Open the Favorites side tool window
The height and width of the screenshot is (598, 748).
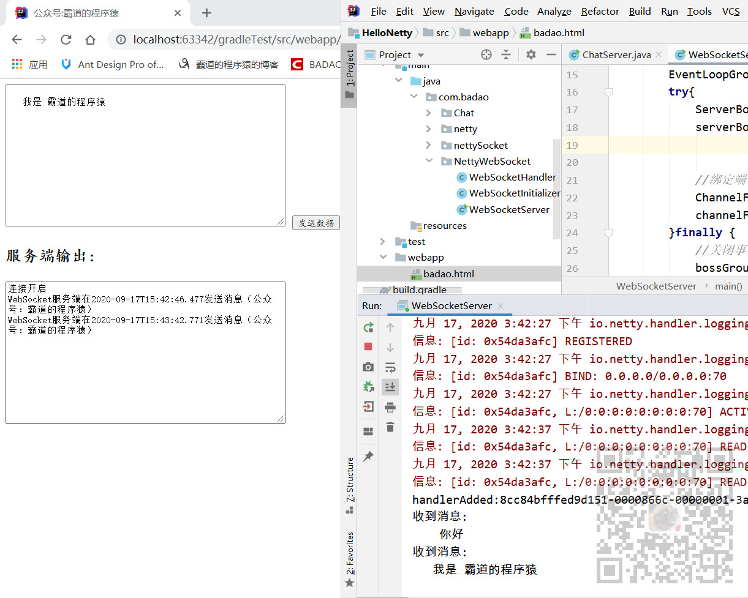pos(349,559)
